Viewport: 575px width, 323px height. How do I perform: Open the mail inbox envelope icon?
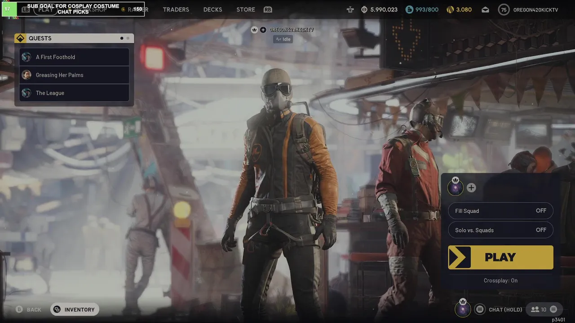486,9
